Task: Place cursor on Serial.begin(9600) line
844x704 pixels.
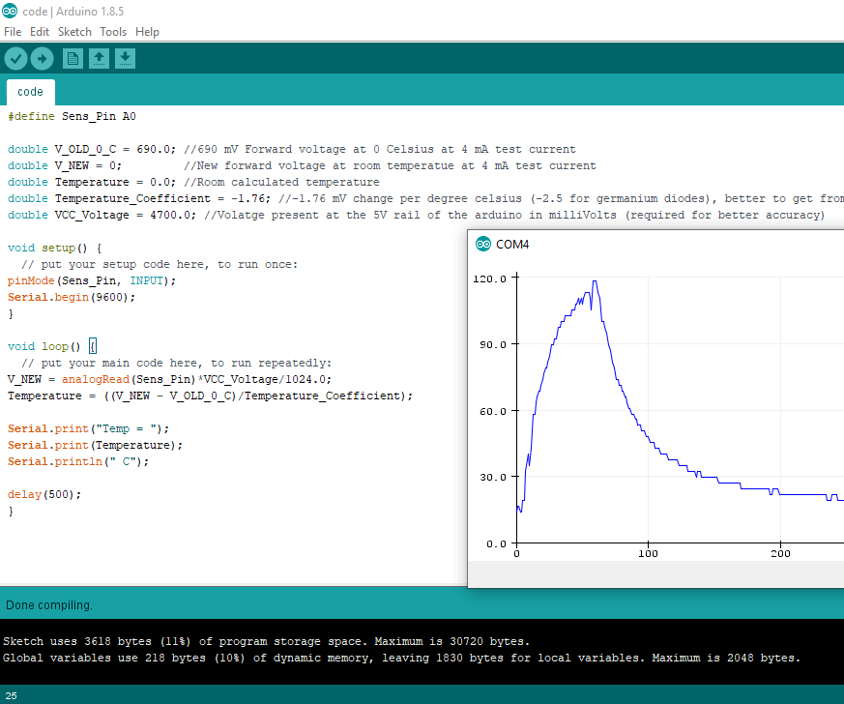Action: coord(72,297)
